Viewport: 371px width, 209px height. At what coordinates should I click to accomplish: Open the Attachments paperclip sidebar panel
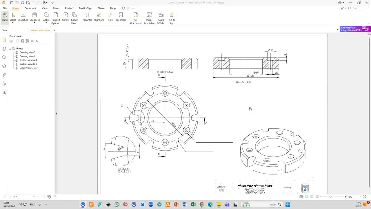pyautogui.click(x=4, y=75)
